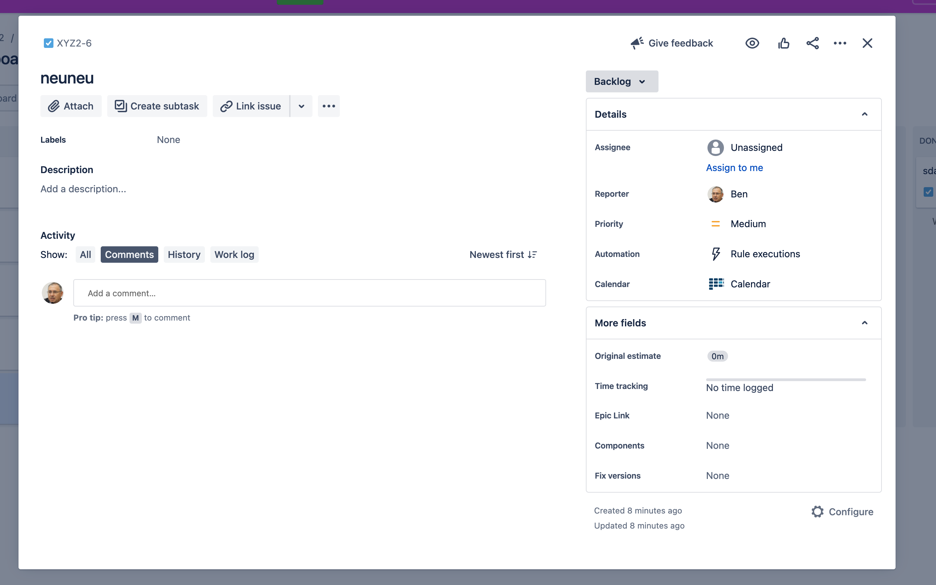Vote with the thumbs-up icon
The width and height of the screenshot is (936, 585).
(x=783, y=43)
